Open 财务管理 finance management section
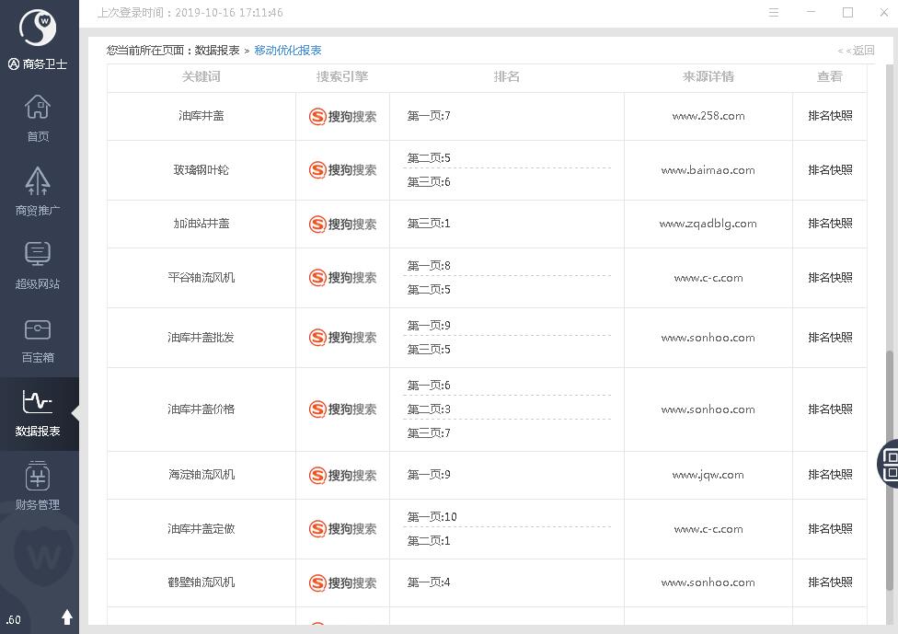Image resolution: width=898 pixels, height=634 pixels. coord(38,486)
